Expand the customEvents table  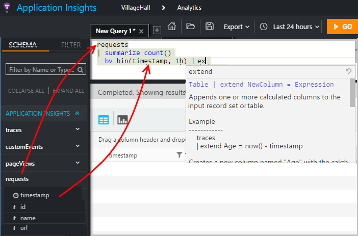click(78, 146)
